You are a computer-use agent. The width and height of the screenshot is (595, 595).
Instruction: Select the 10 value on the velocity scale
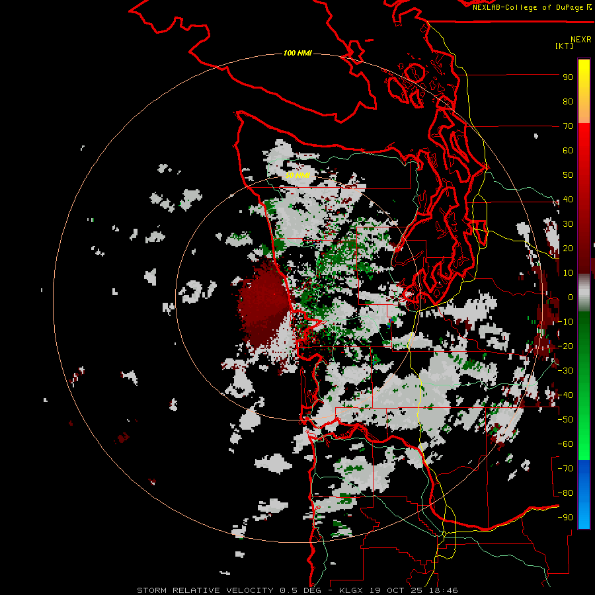pos(568,273)
